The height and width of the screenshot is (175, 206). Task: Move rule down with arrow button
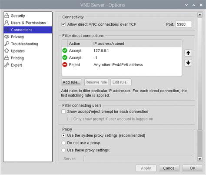[x=188, y=63]
